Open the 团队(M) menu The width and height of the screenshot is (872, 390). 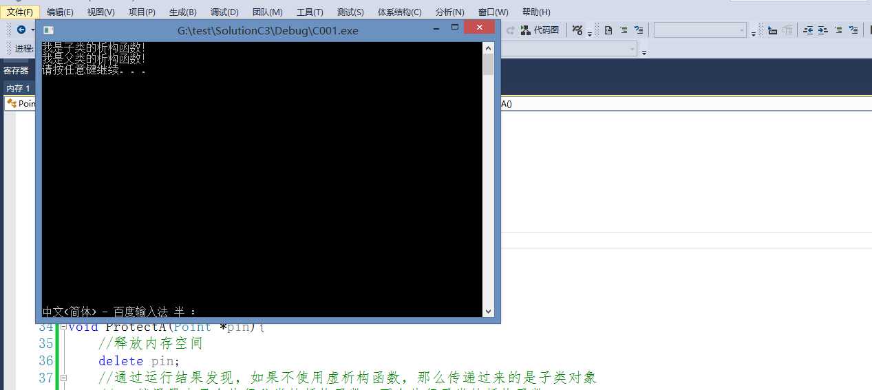(x=267, y=12)
